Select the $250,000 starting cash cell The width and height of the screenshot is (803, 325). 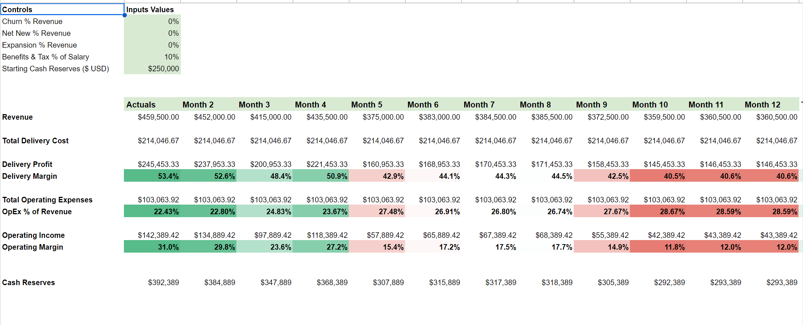click(x=152, y=69)
